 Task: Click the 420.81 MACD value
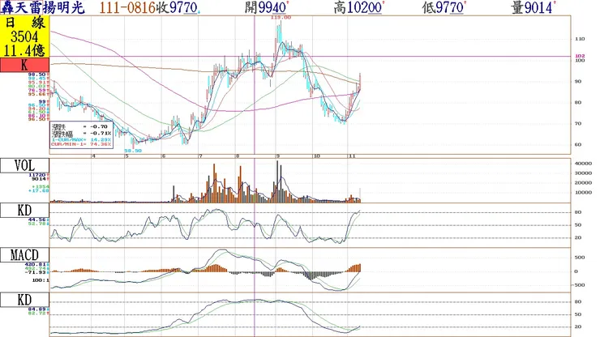coord(36,264)
